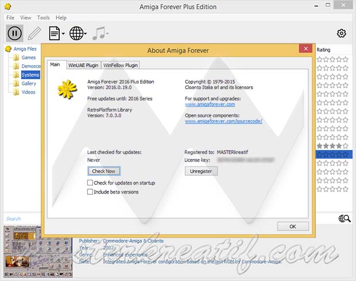Minimize the Amiga Forever main window
Screen dimensions: 356x281
(x=316, y=6)
